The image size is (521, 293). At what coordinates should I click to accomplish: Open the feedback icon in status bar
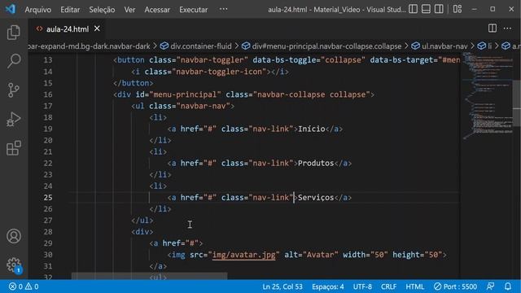click(x=490, y=286)
